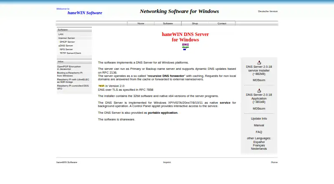Open DHCP Server sidebar entry
This screenshot has width=334, height=184.
pos(67,42)
